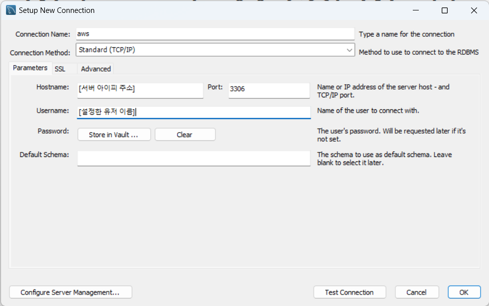Open Configure Server Management wizard
489x306 pixels.
point(71,292)
